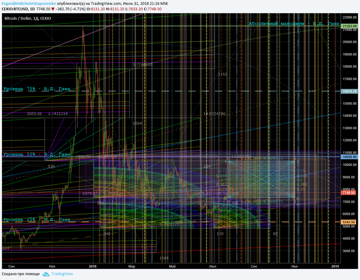Click the green 21283.69 price axis label
This screenshot has height=280, width=360.
(349, 26)
